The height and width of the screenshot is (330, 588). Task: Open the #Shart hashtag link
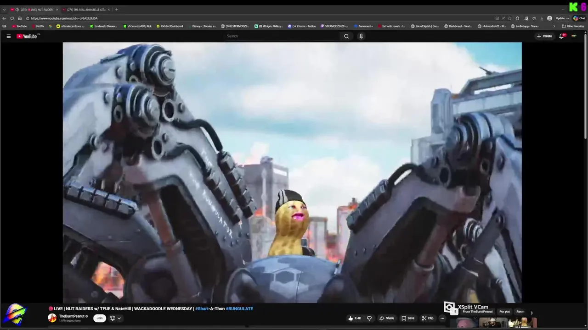click(202, 309)
